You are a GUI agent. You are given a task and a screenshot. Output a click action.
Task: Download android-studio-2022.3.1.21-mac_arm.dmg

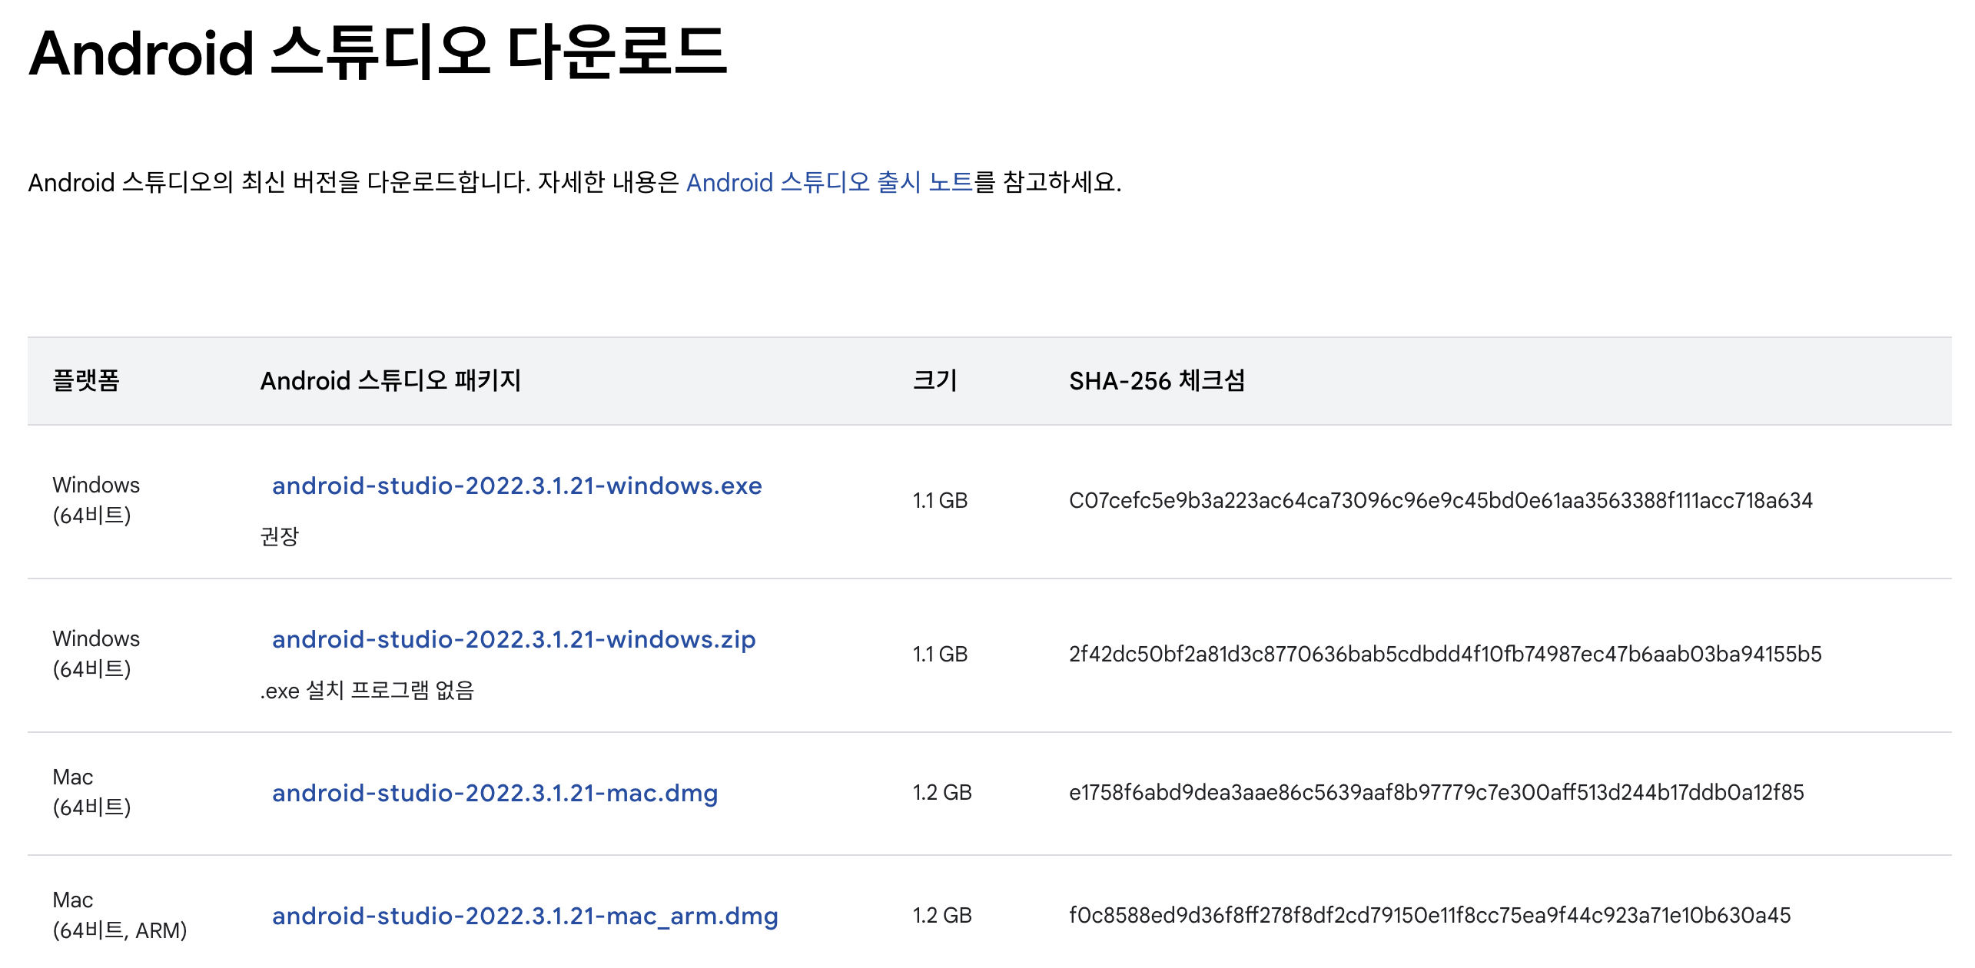pyautogui.click(x=525, y=916)
